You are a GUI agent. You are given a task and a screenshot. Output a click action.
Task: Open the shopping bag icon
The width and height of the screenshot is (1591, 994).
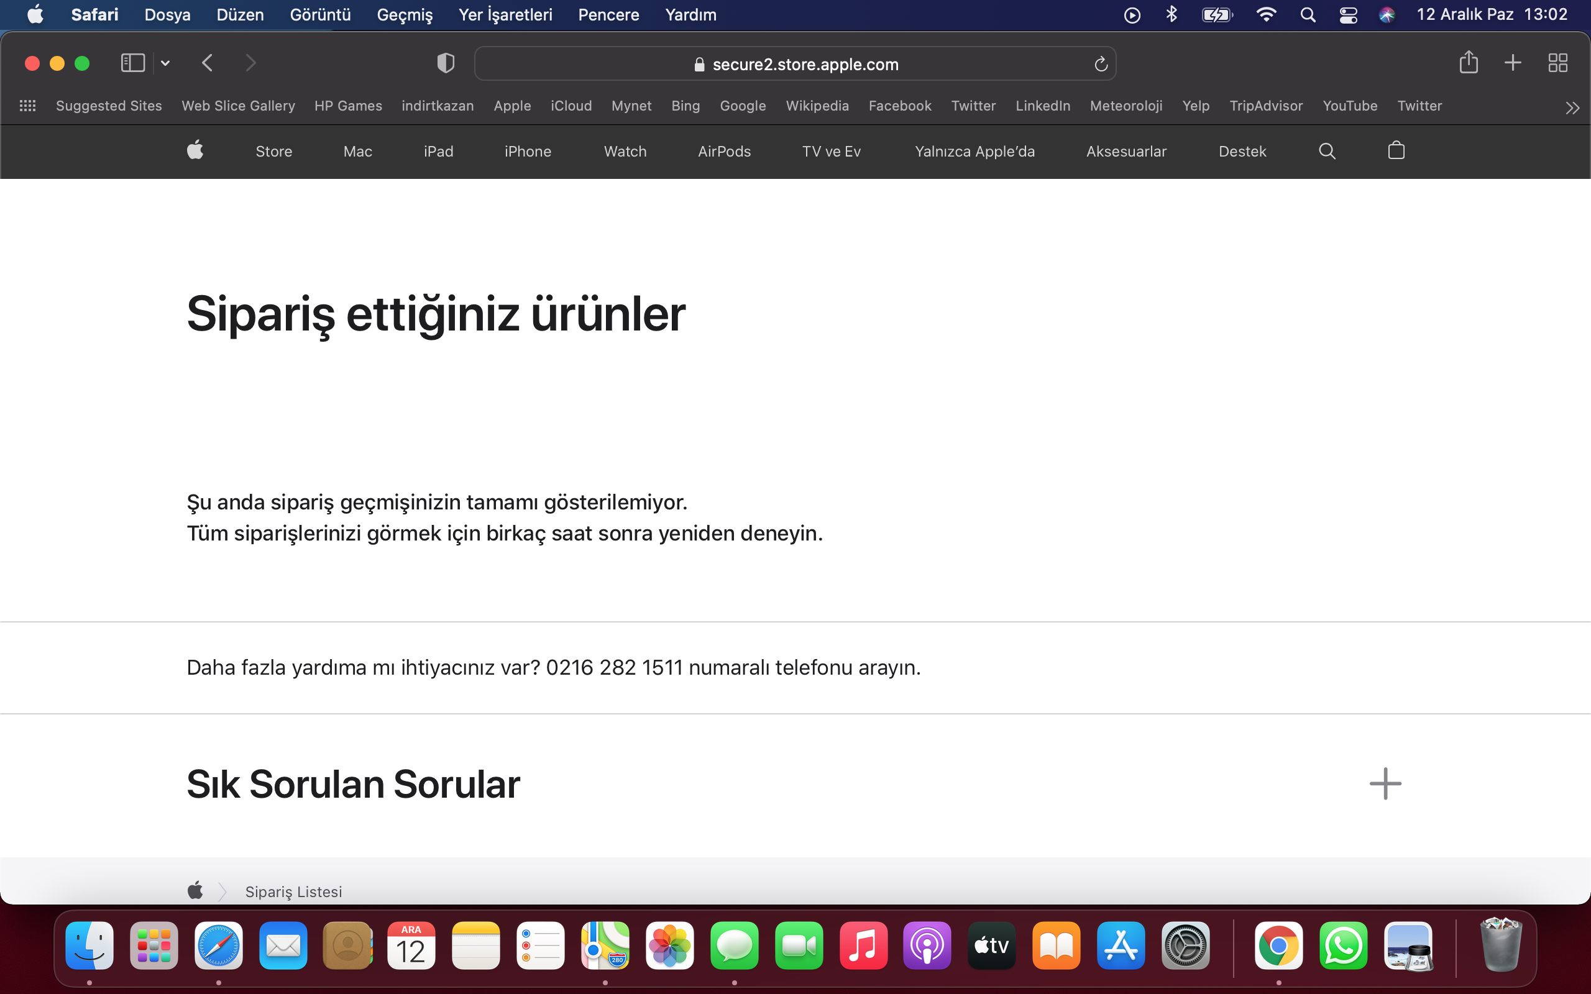tap(1396, 150)
